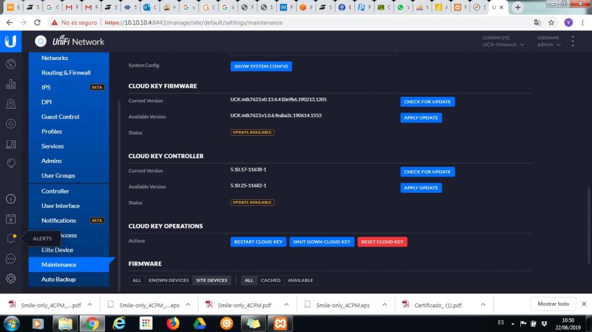Launch Internet Explorer from taskbar
592x332 pixels.
point(119,323)
